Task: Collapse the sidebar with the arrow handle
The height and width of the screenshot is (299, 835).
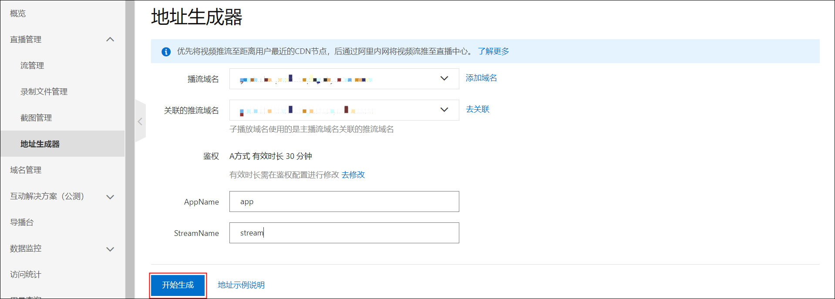Action: coord(140,121)
